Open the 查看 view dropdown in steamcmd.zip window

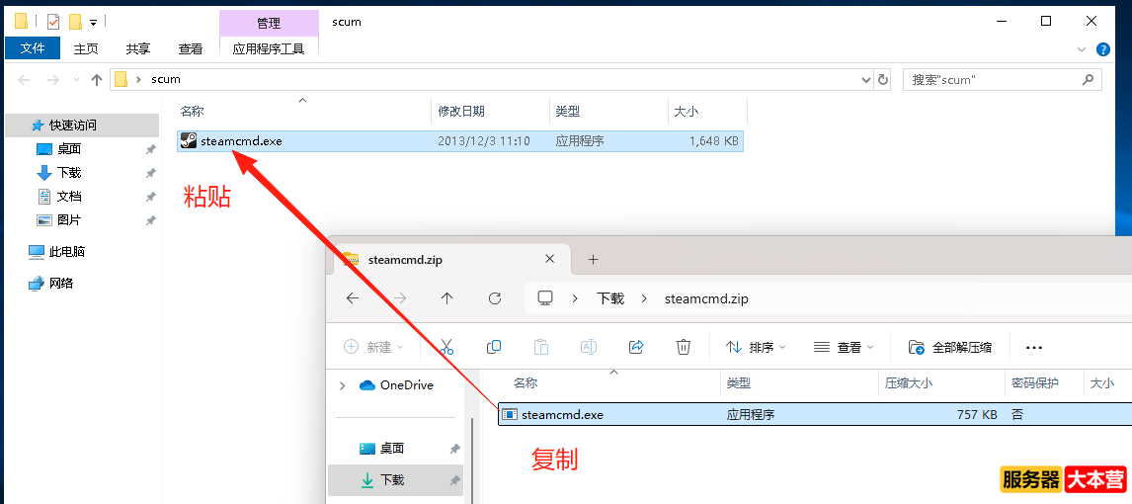pyautogui.click(x=844, y=347)
